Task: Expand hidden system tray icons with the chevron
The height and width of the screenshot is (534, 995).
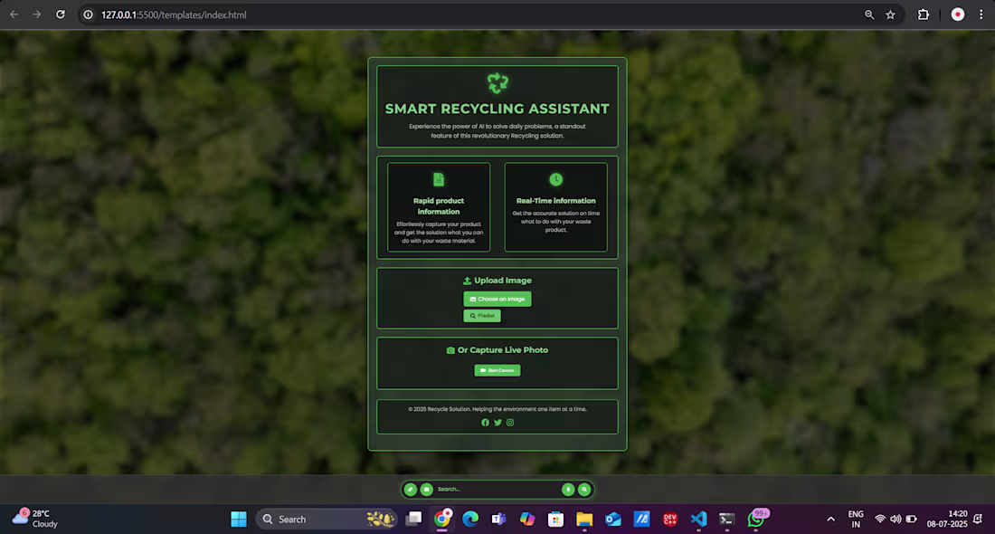Action: coord(830,519)
